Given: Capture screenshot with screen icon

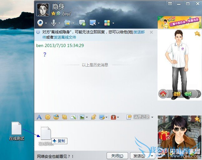Looking at the screenshot, I should [x=102, y=117].
